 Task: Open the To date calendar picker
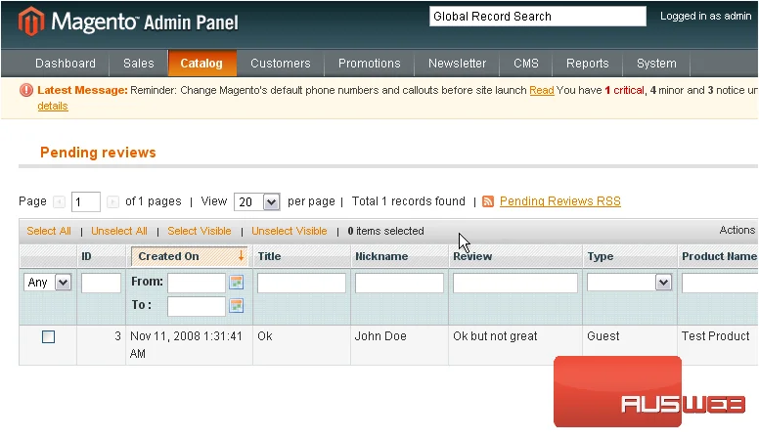(x=237, y=306)
